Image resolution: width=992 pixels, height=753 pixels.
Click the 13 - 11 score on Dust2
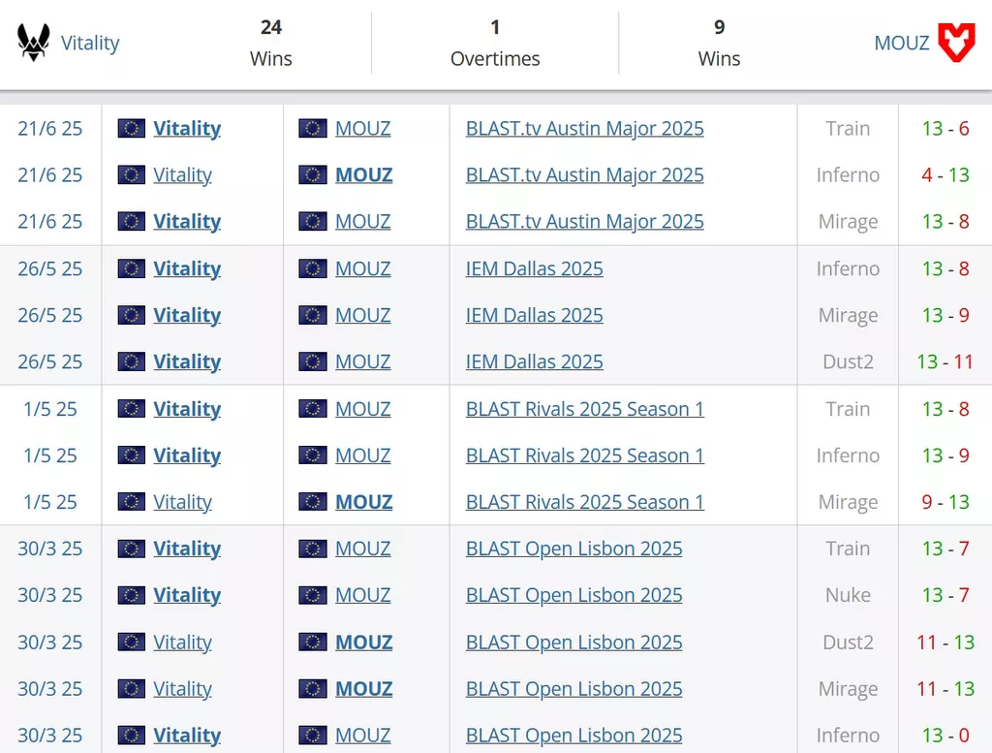click(945, 361)
